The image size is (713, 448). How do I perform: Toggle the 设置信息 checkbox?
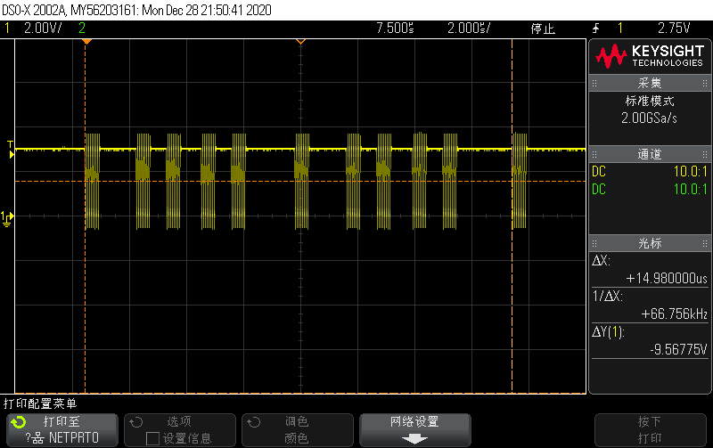tap(152, 438)
